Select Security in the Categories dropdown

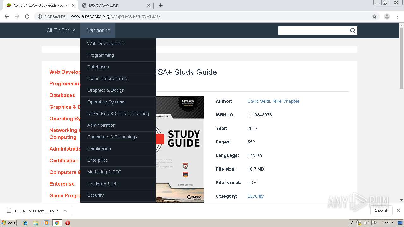click(x=118, y=195)
